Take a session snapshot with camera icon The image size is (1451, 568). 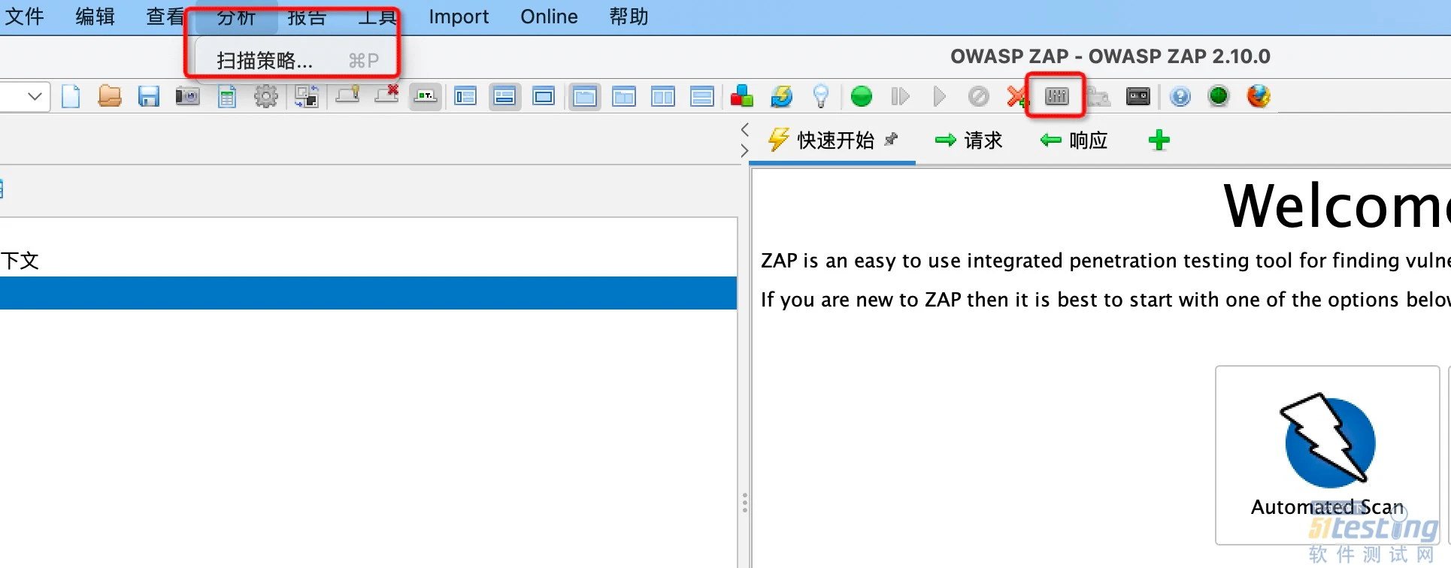(x=187, y=97)
